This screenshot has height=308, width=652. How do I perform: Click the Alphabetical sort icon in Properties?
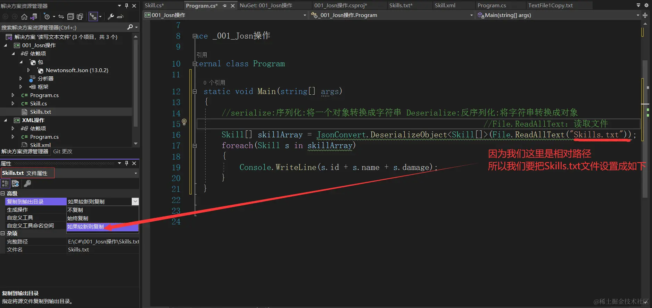pyautogui.click(x=15, y=183)
